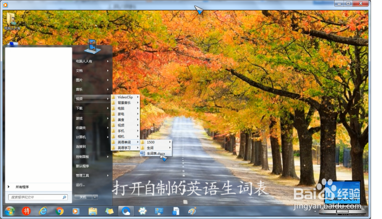Open shutdown options arrow next to 关机
Image resolution: width=382 pixels, height=219 pixels.
click(95, 197)
